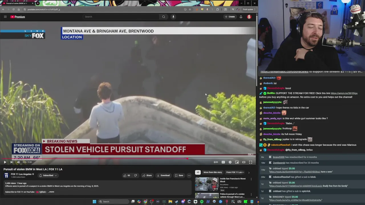Viewport: 365px width, 205px height.
Task: Open the streamlabs.com link above chat
Action: pyautogui.click(x=284, y=72)
